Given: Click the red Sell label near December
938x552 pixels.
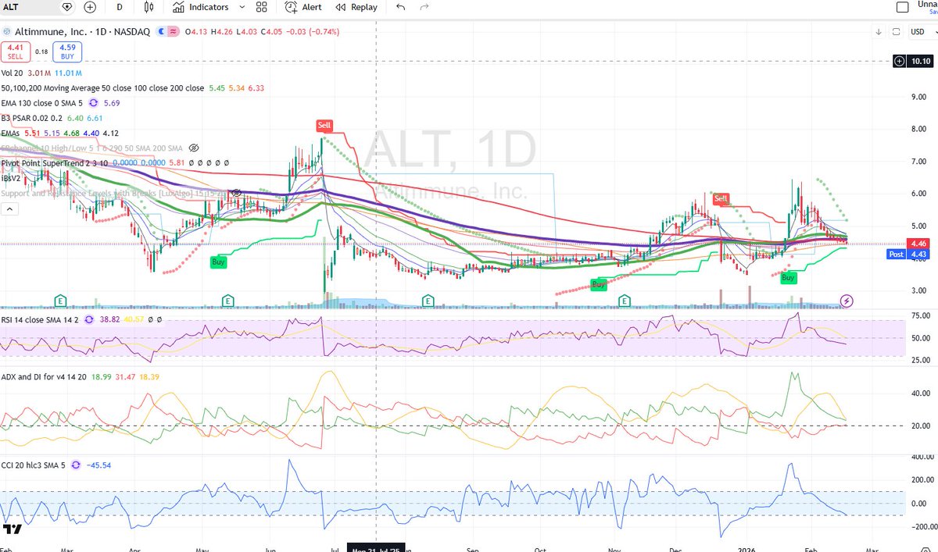Looking at the screenshot, I should pyautogui.click(x=721, y=200).
